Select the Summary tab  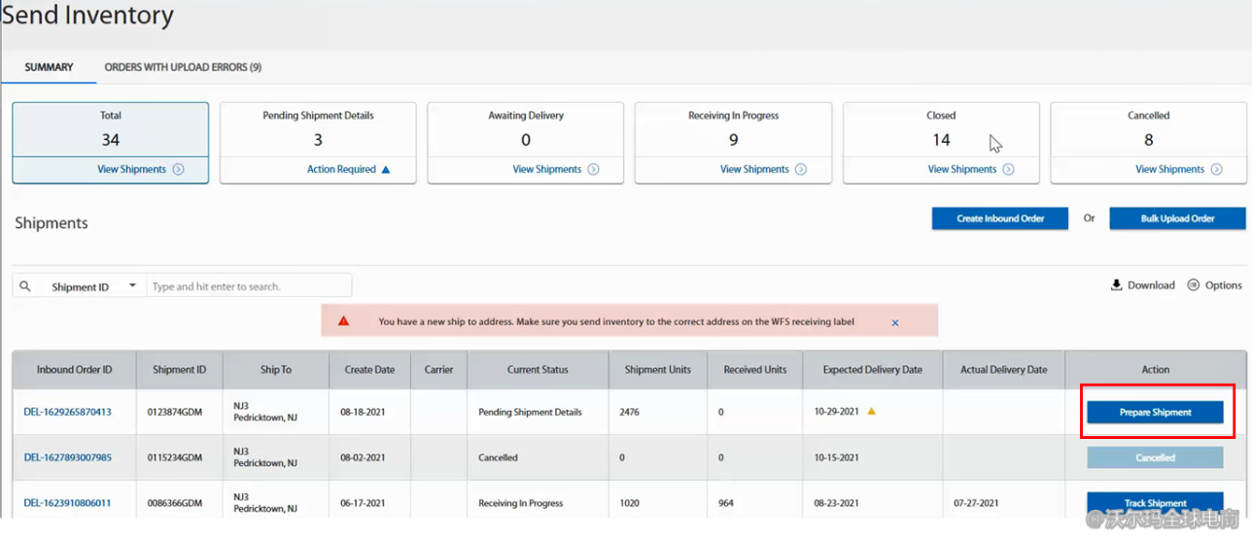pyautogui.click(x=49, y=67)
